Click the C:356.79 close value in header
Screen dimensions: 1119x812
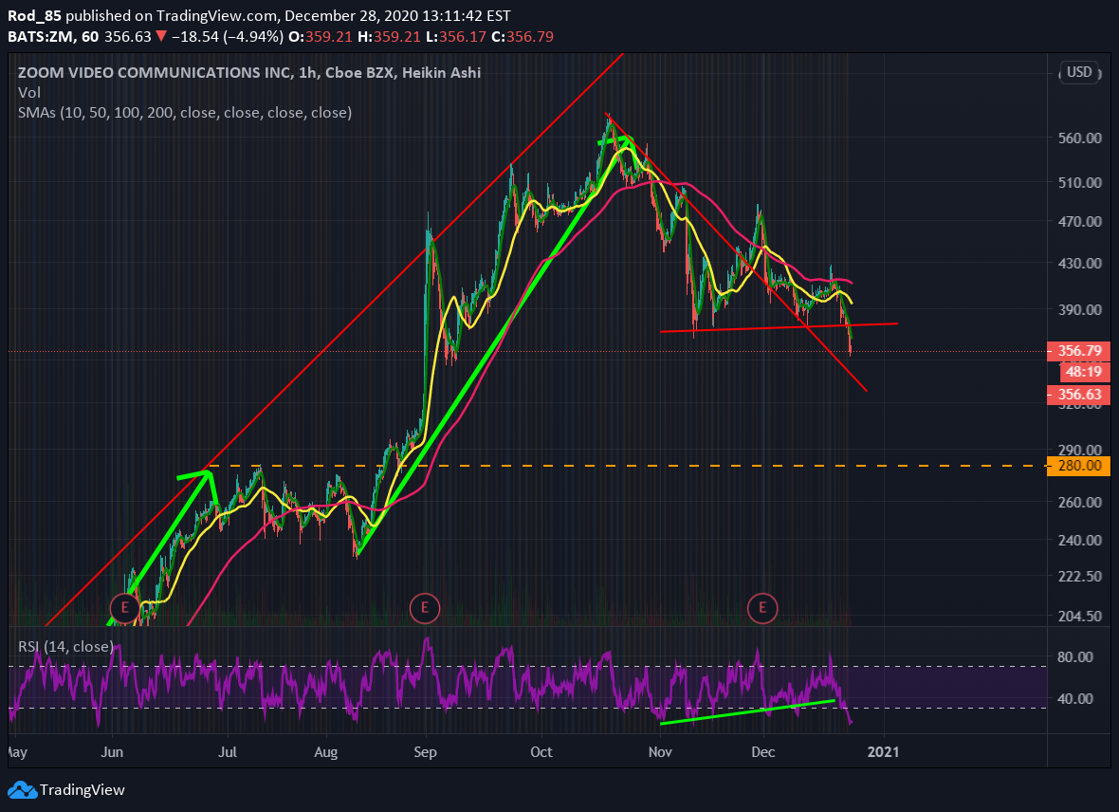[521, 36]
